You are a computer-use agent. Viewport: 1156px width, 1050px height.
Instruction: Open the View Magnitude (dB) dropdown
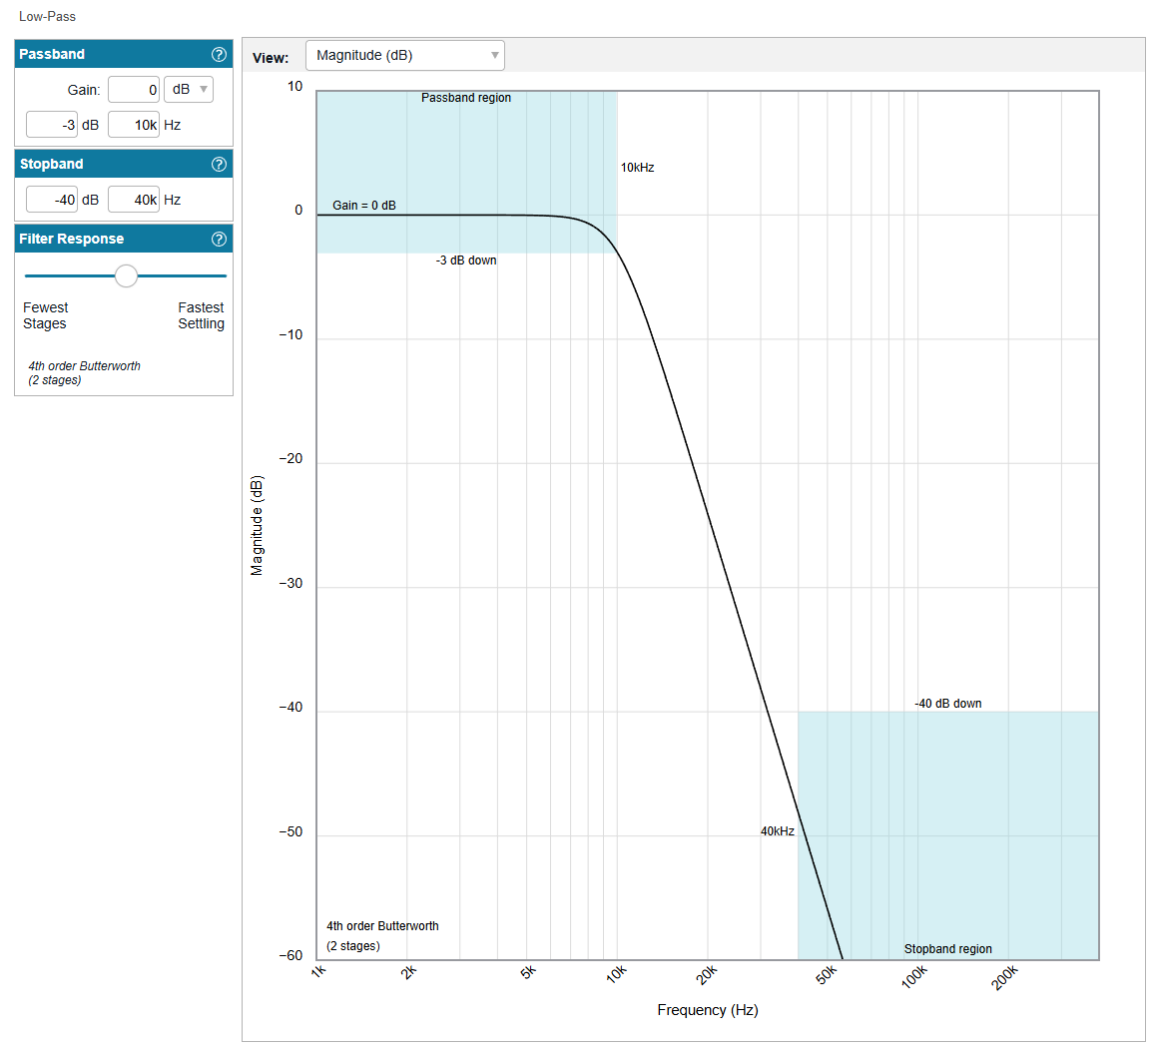tap(404, 56)
